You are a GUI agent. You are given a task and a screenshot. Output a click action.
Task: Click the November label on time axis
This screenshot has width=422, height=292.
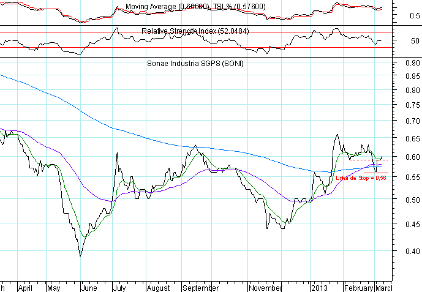click(265, 288)
